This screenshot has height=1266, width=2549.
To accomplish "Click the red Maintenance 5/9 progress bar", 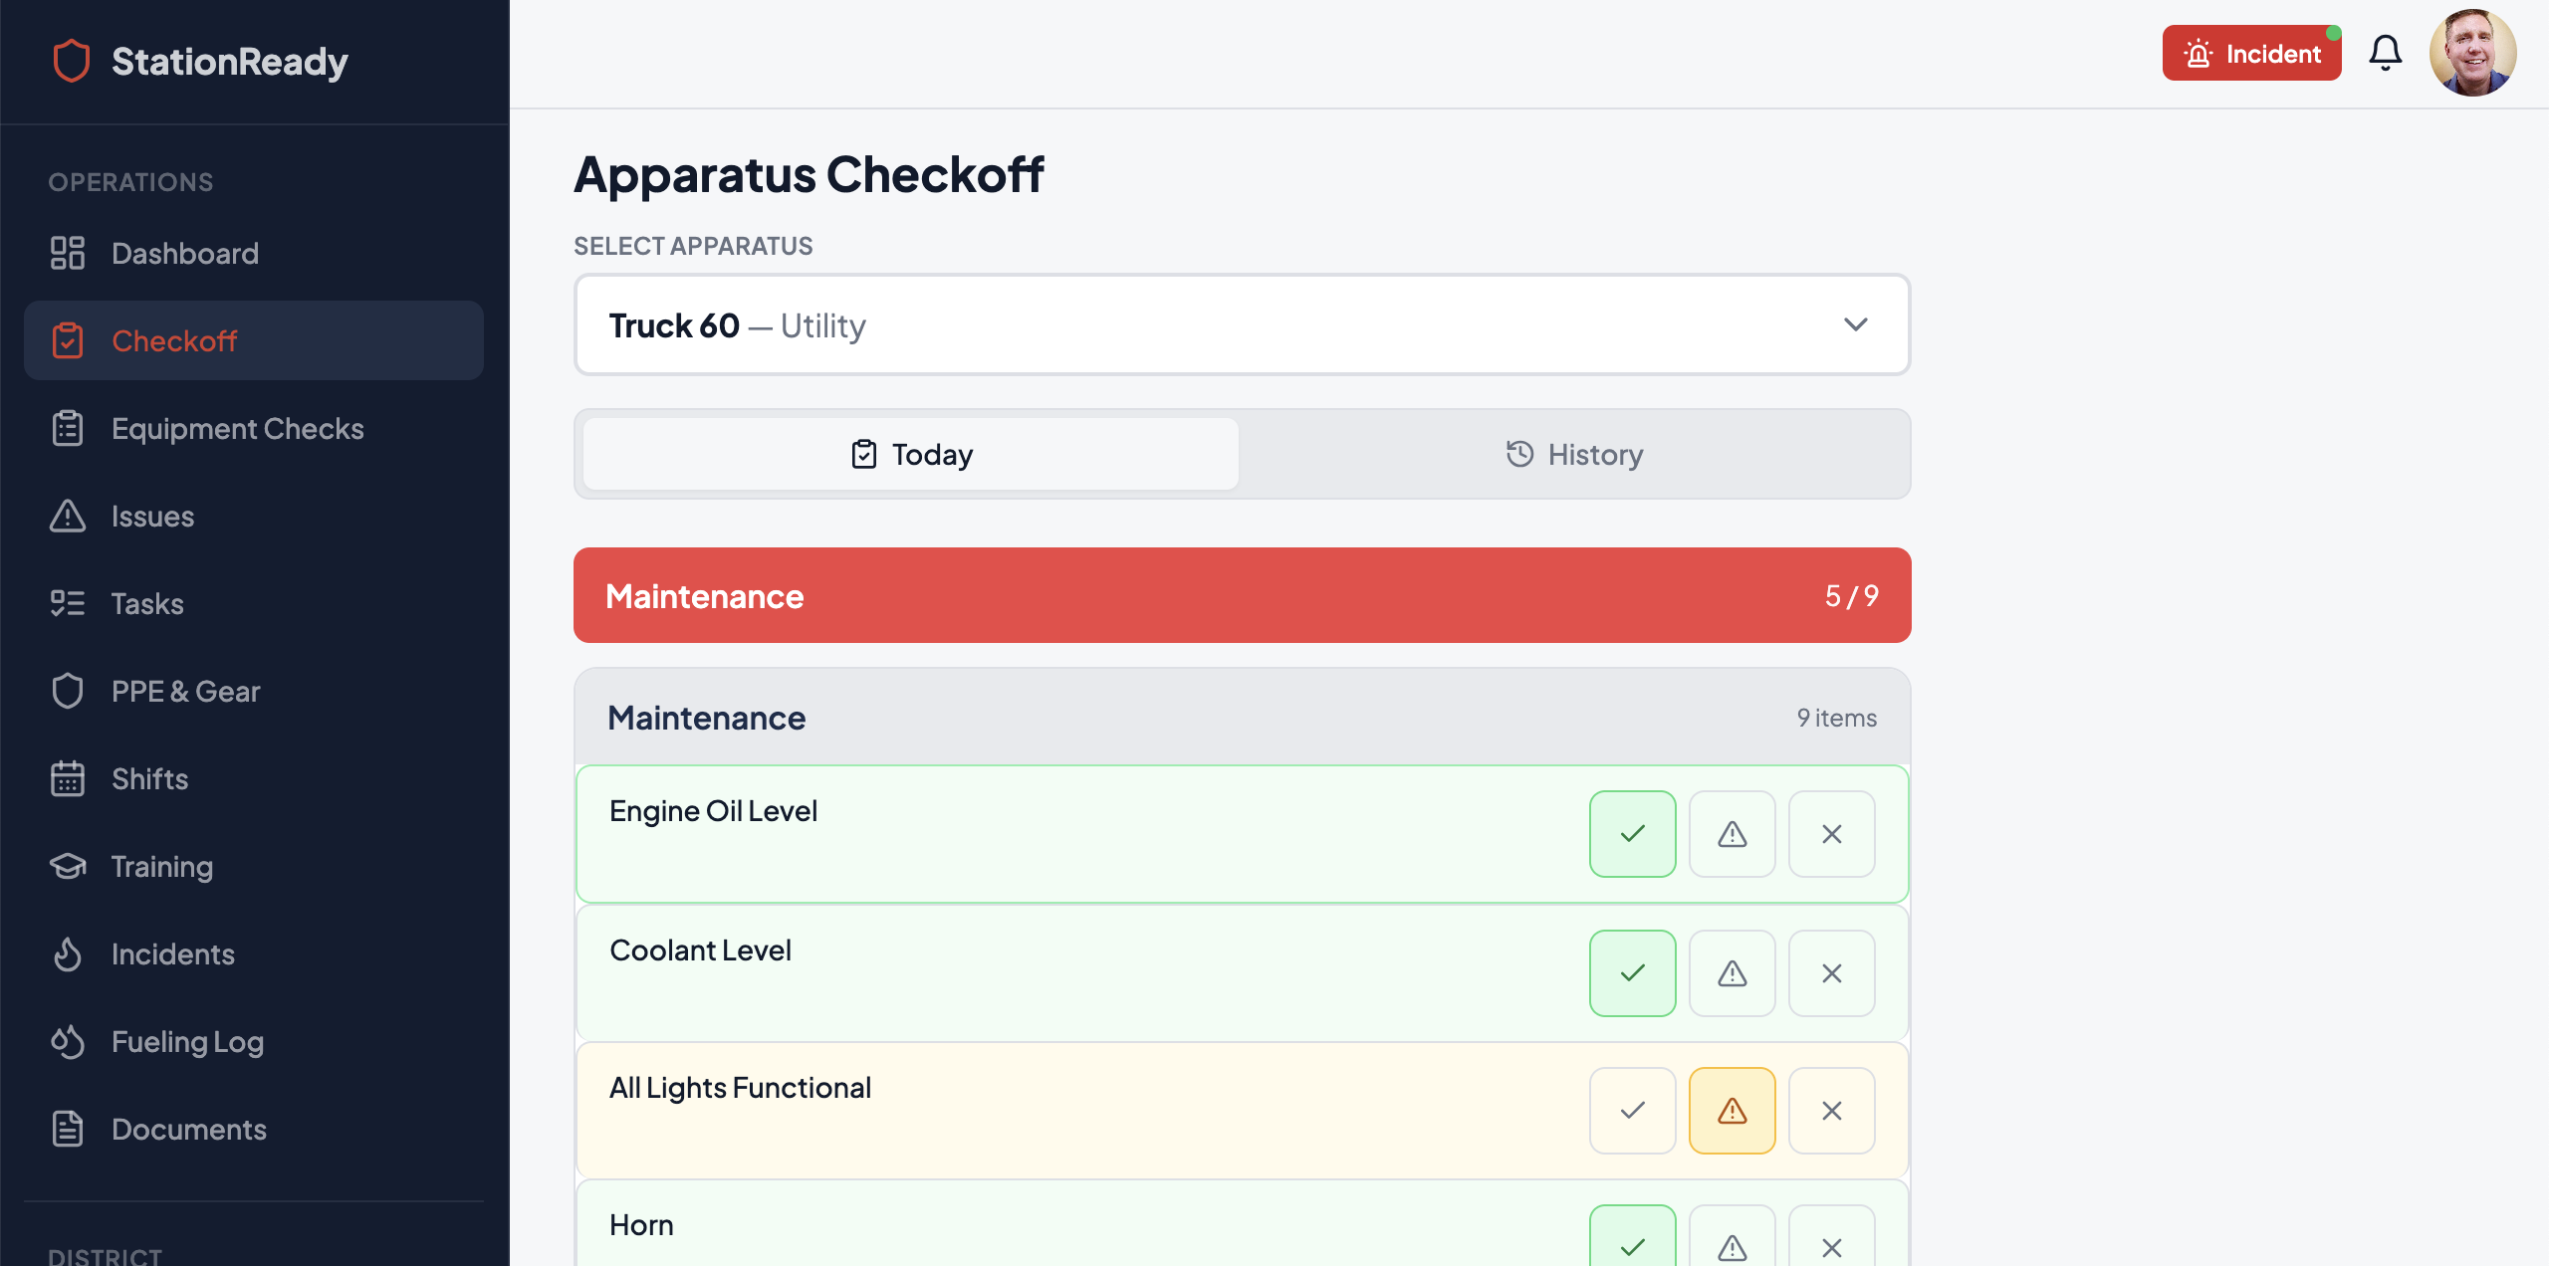I will [x=1241, y=595].
